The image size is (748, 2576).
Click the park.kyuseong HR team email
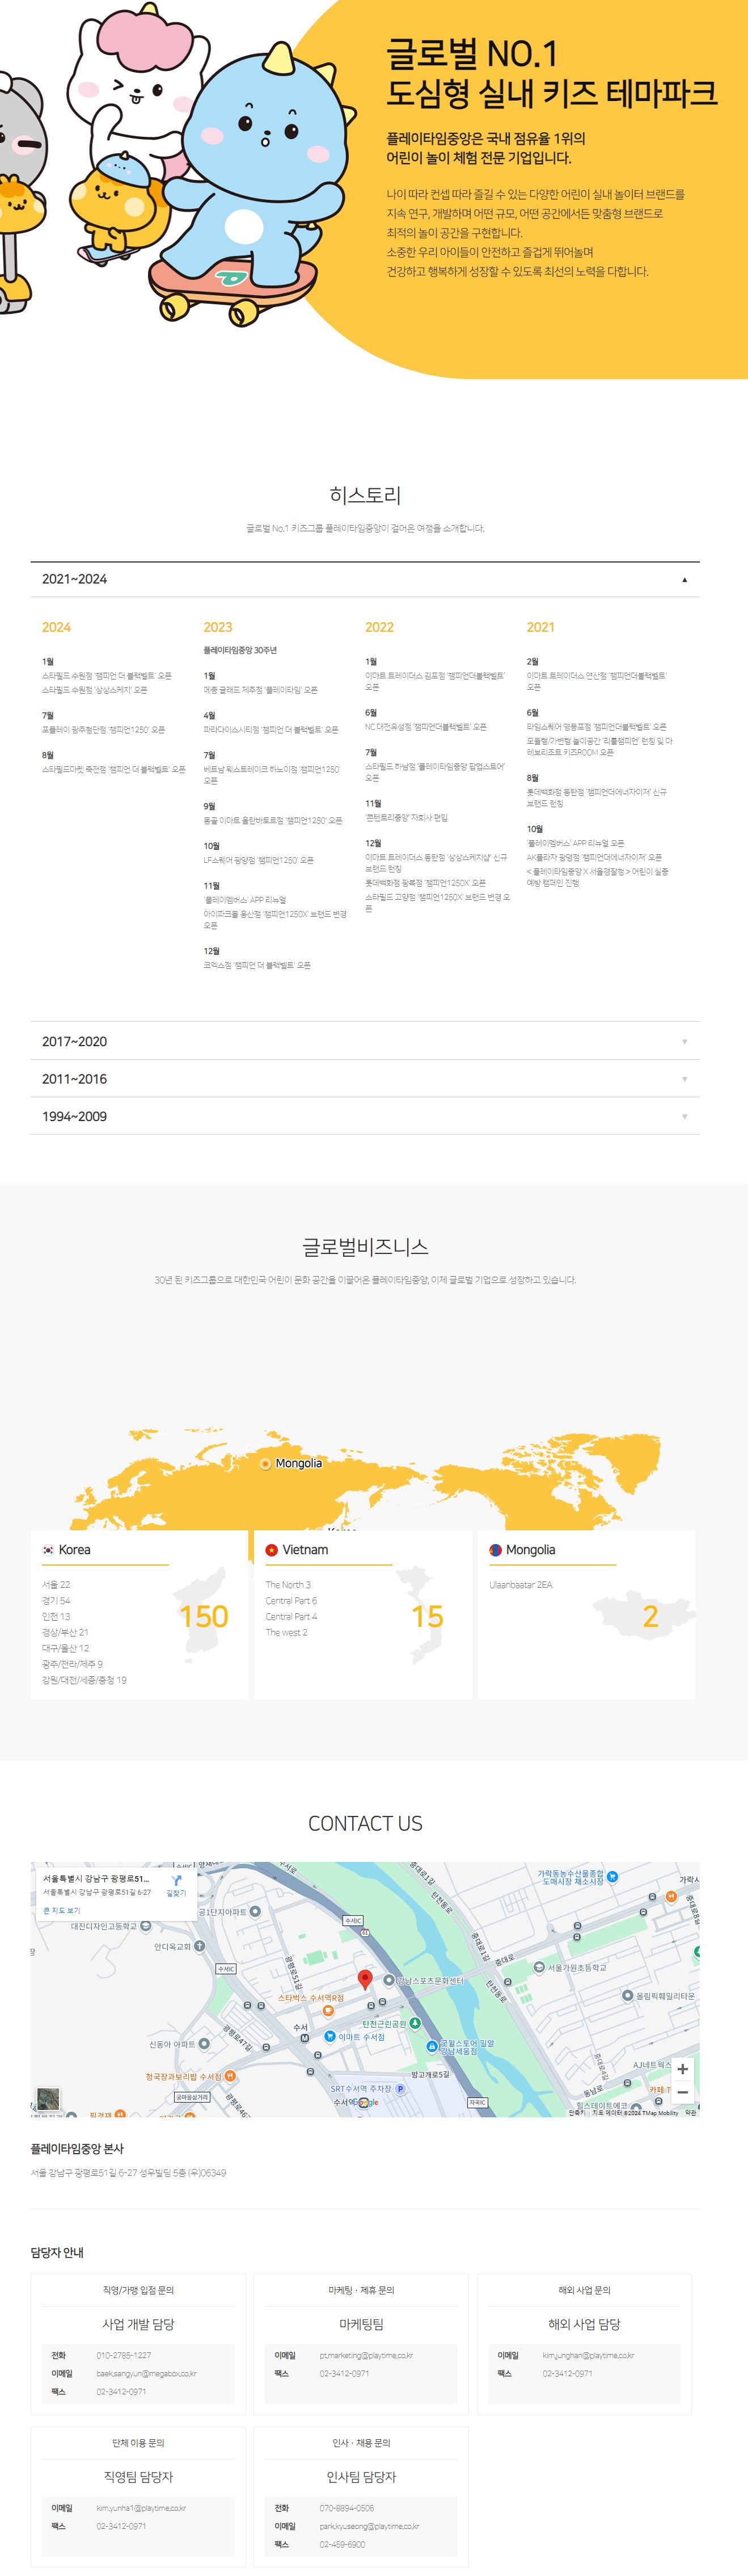pyautogui.click(x=369, y=2525)
